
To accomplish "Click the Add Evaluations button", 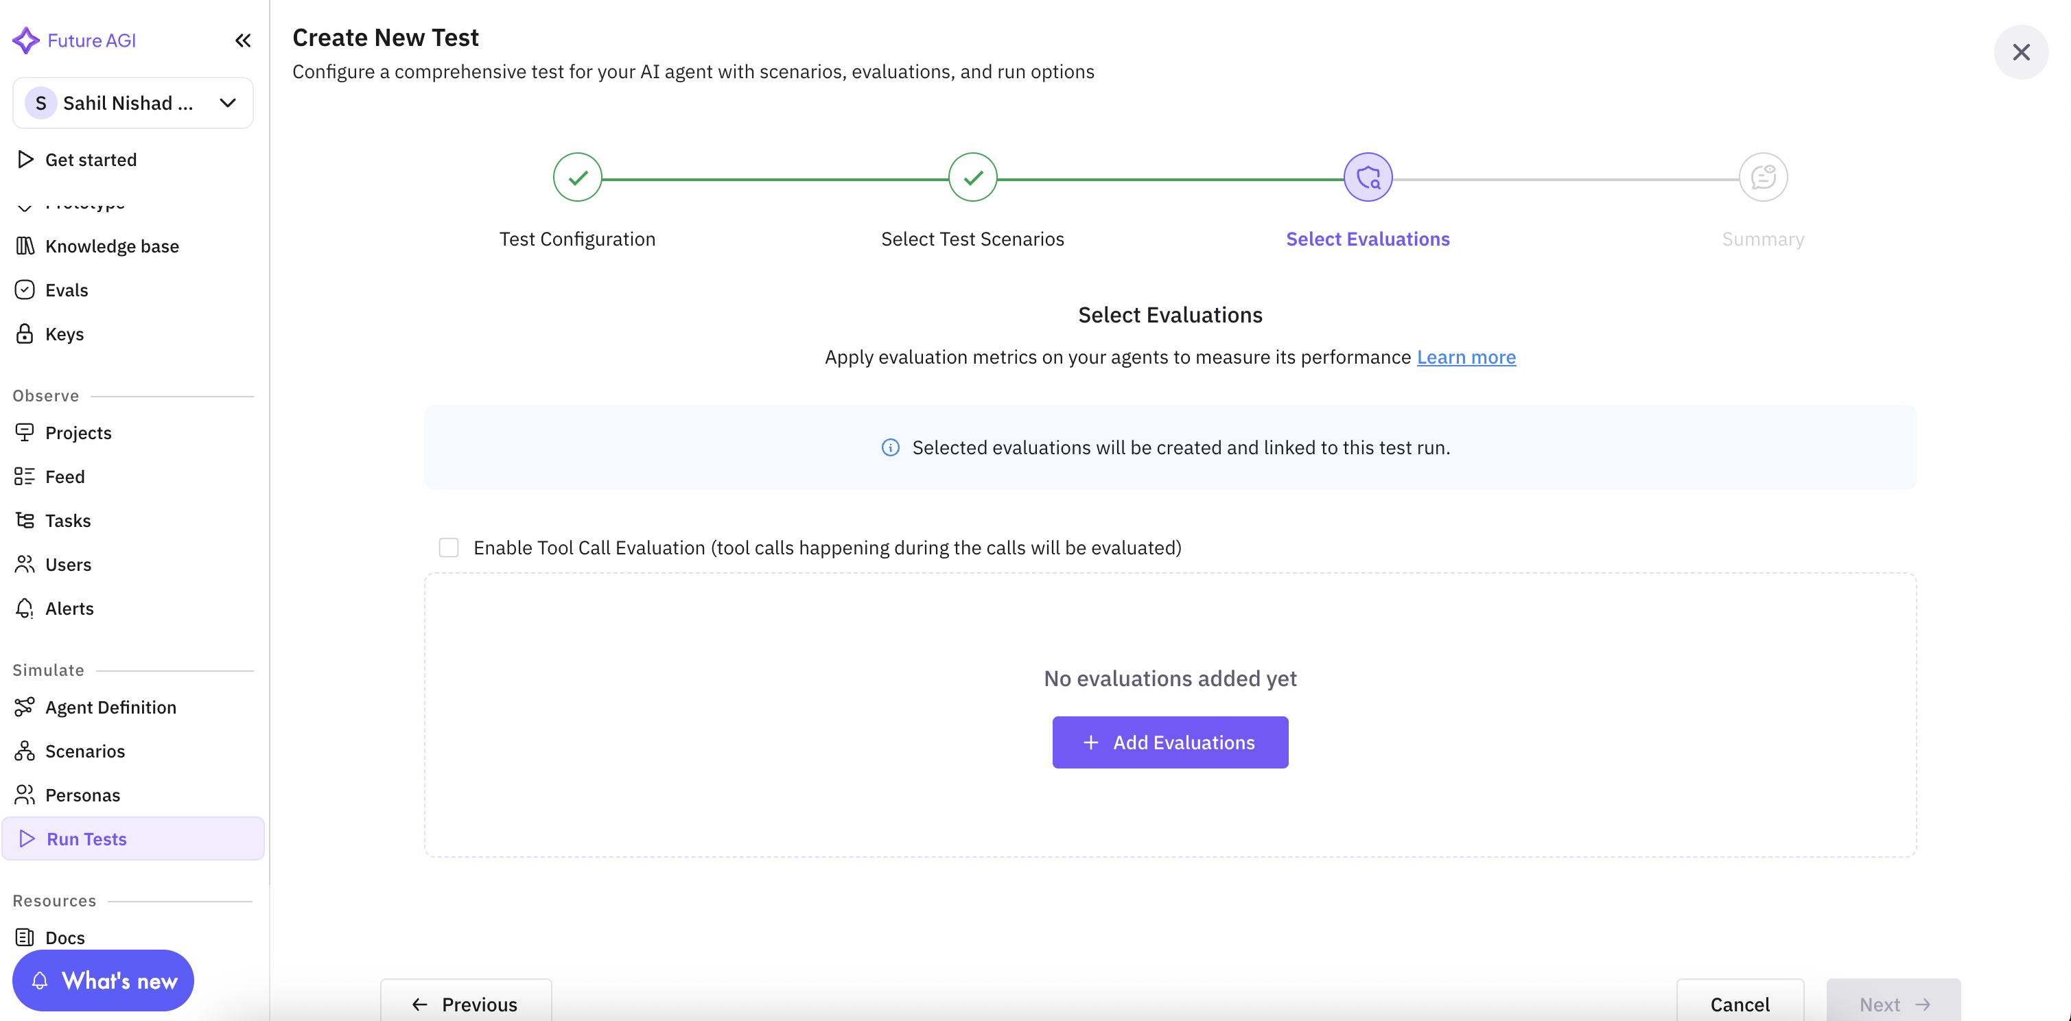I will (x=1170, y=742).
